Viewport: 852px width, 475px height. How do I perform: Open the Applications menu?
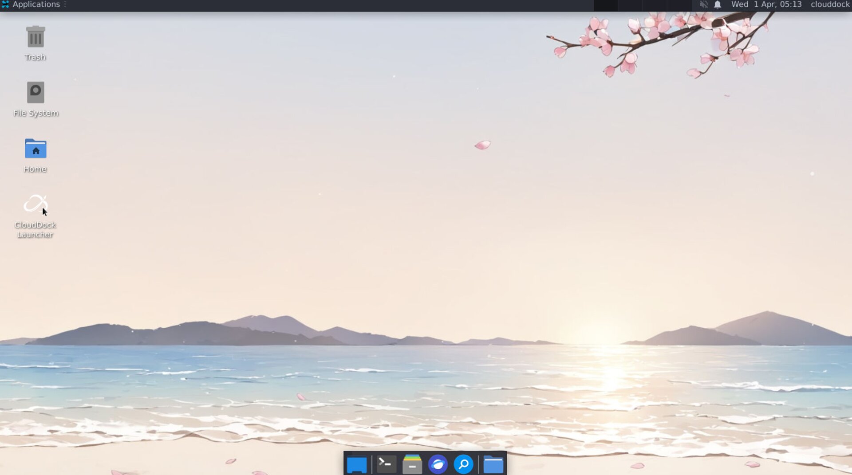[x=31, y=4]
